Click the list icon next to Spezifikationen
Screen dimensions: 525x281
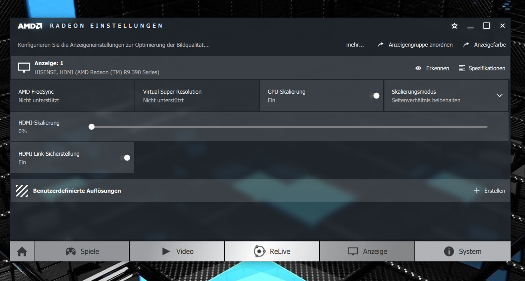462,68
